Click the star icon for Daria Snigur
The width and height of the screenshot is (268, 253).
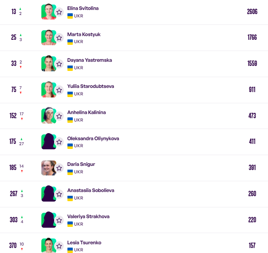(59, 168)
